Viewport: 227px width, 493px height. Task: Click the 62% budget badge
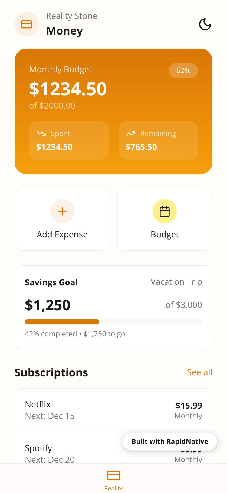point(183,70)
